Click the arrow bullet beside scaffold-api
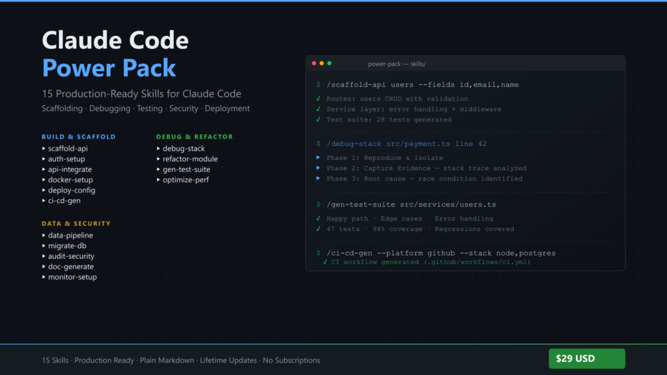The image size is (667, 375). [x=44, y=149]
